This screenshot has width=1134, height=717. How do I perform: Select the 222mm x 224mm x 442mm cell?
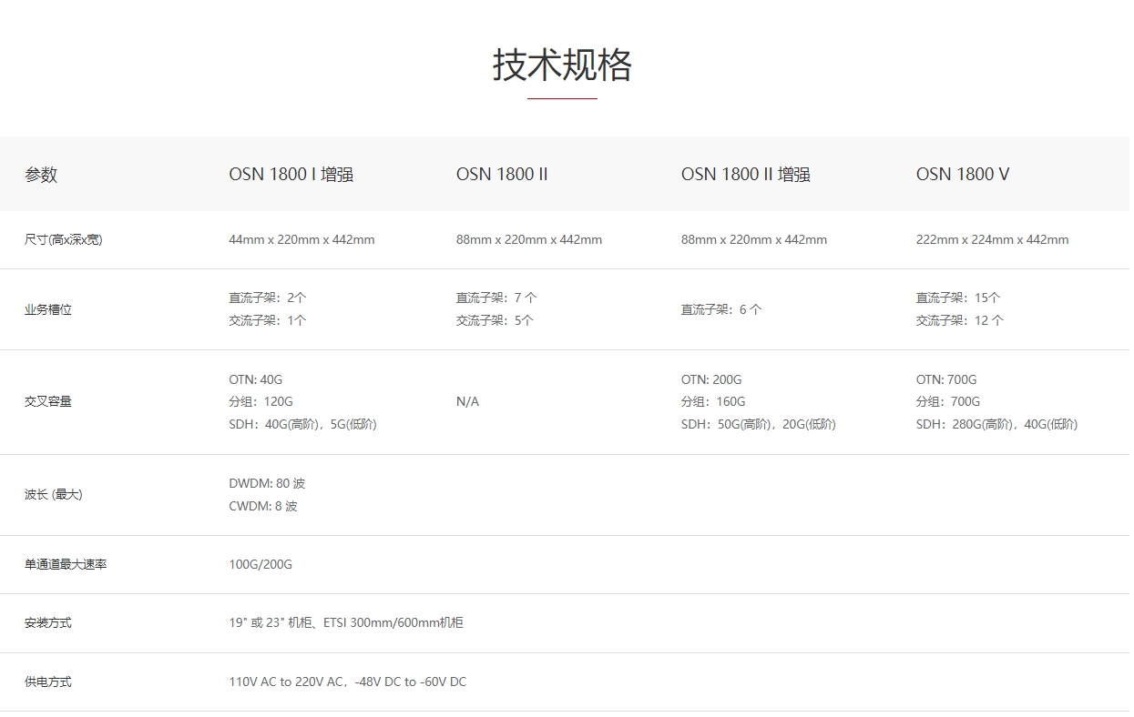pyautogui.click(x=992, y=240)
